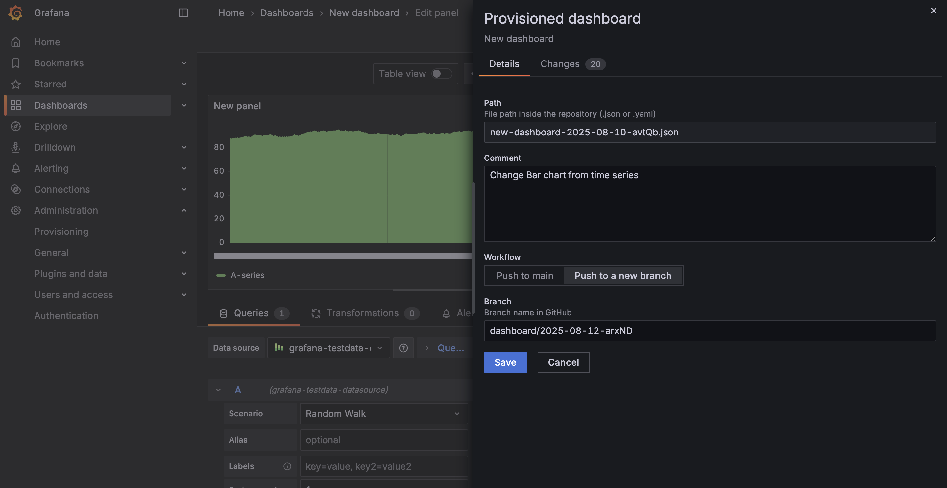Click the query name A link

[238, 390]
